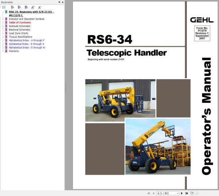Increase bookmark text size with A+ icon
The height and width of the screenshot is (196, 219).
tap(33, 7)
